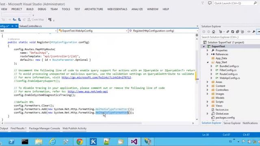
Task: Click the notifications flag icon near Quick Launch
Action: point(203,3)
